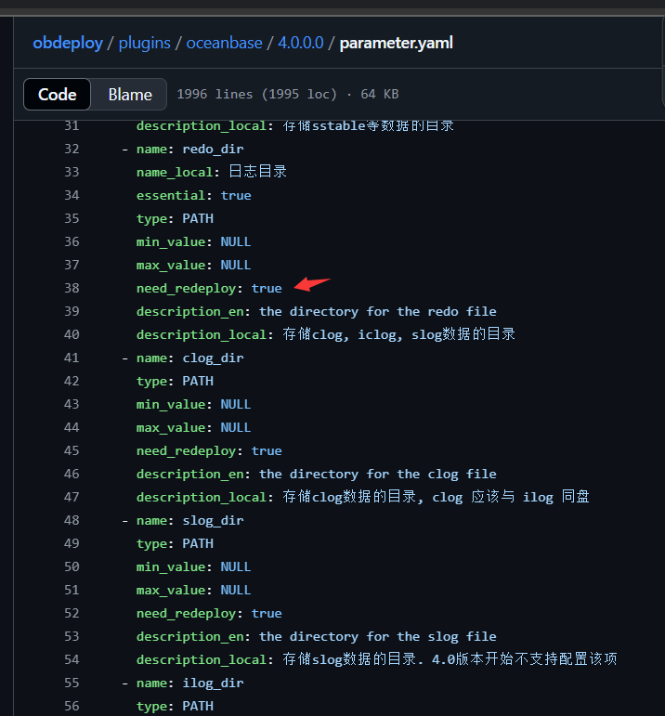Image resolution: width=665 pixels, height=716 pixels.
Task: Click line number 45 in gutter
Action: [x=72, y=450]
